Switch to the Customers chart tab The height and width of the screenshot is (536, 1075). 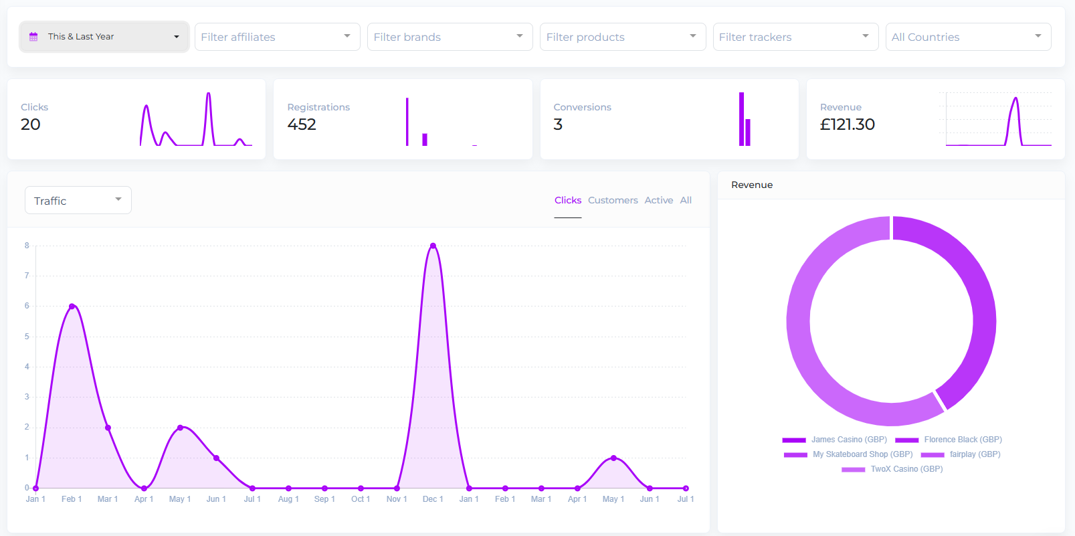coord(613,200)
